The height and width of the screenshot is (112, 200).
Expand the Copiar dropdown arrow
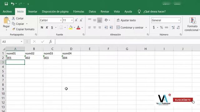[x=27, y=24]
